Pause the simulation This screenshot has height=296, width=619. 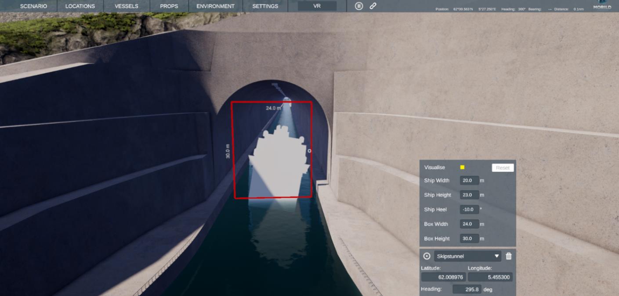pyautogui.click(x=359, y=6)
